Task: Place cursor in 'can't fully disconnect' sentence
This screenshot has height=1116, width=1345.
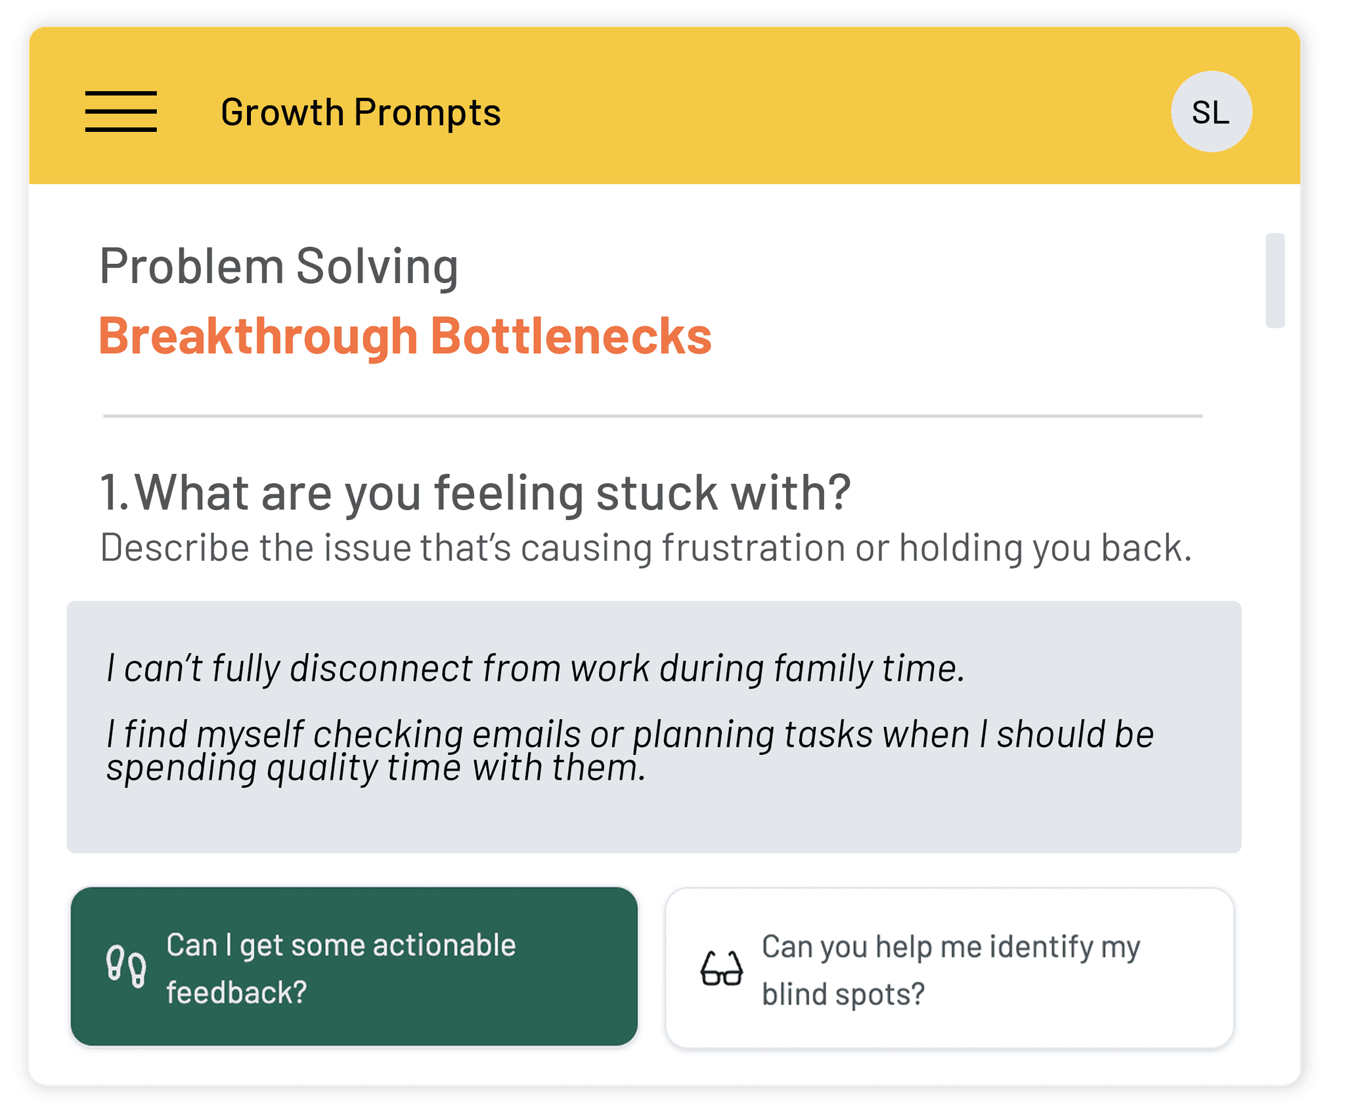Action: [x=535, y=668]
